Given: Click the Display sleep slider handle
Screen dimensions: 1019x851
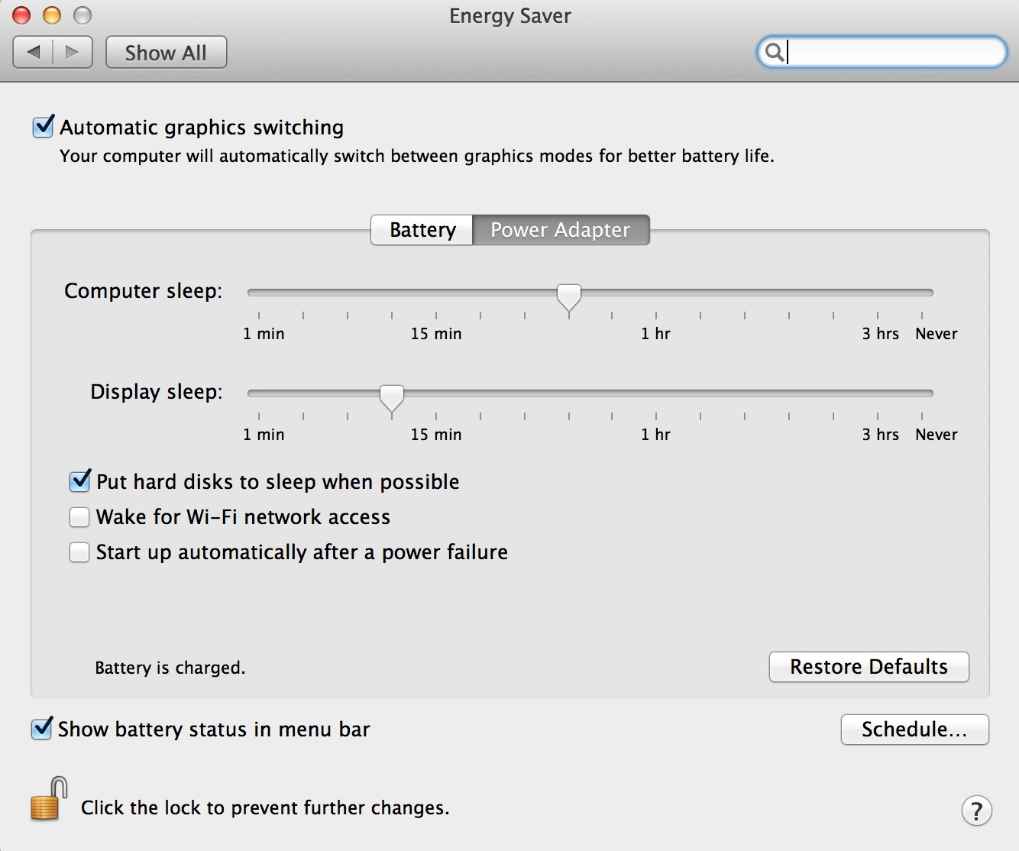Looking at the screenshot, I should pos(392,396).
